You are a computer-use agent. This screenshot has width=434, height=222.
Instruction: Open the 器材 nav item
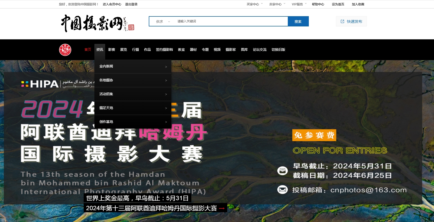(193, 50)
